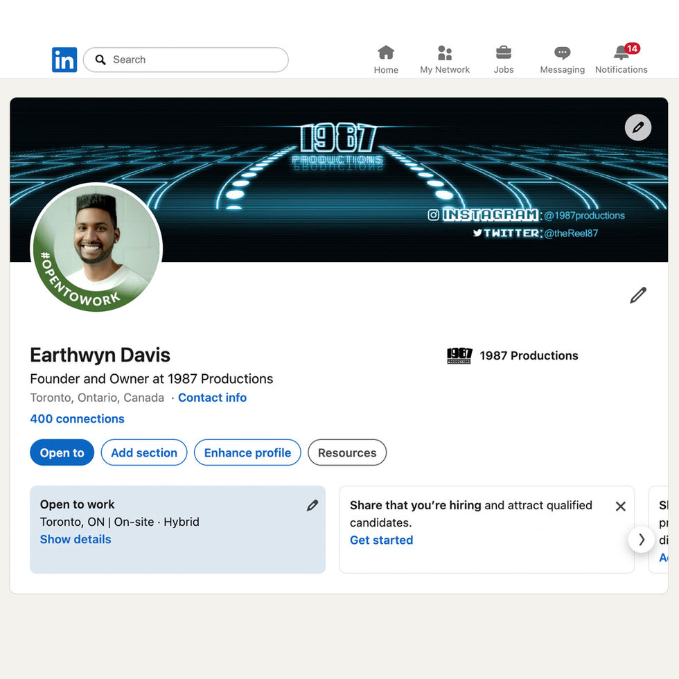Click Add section button

coord(144,452)
